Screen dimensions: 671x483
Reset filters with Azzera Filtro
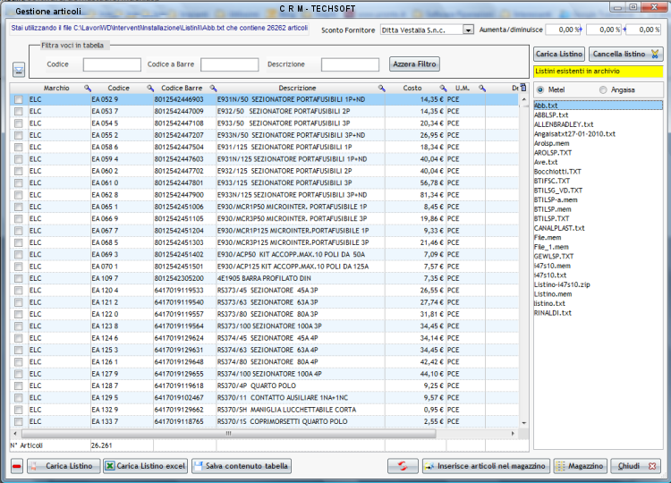click(x=414, y=64)
